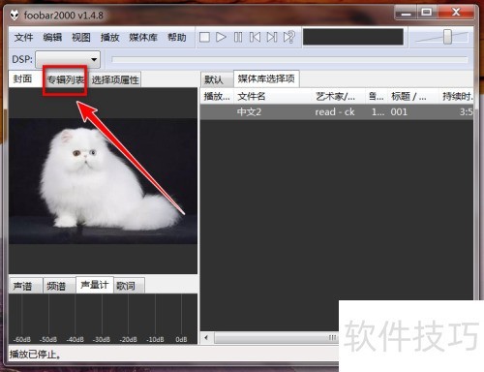Open the 视图 menu

coord(81,38)
